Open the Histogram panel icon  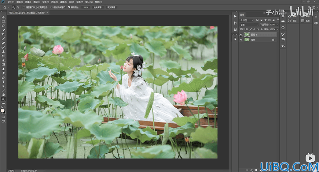283,21
